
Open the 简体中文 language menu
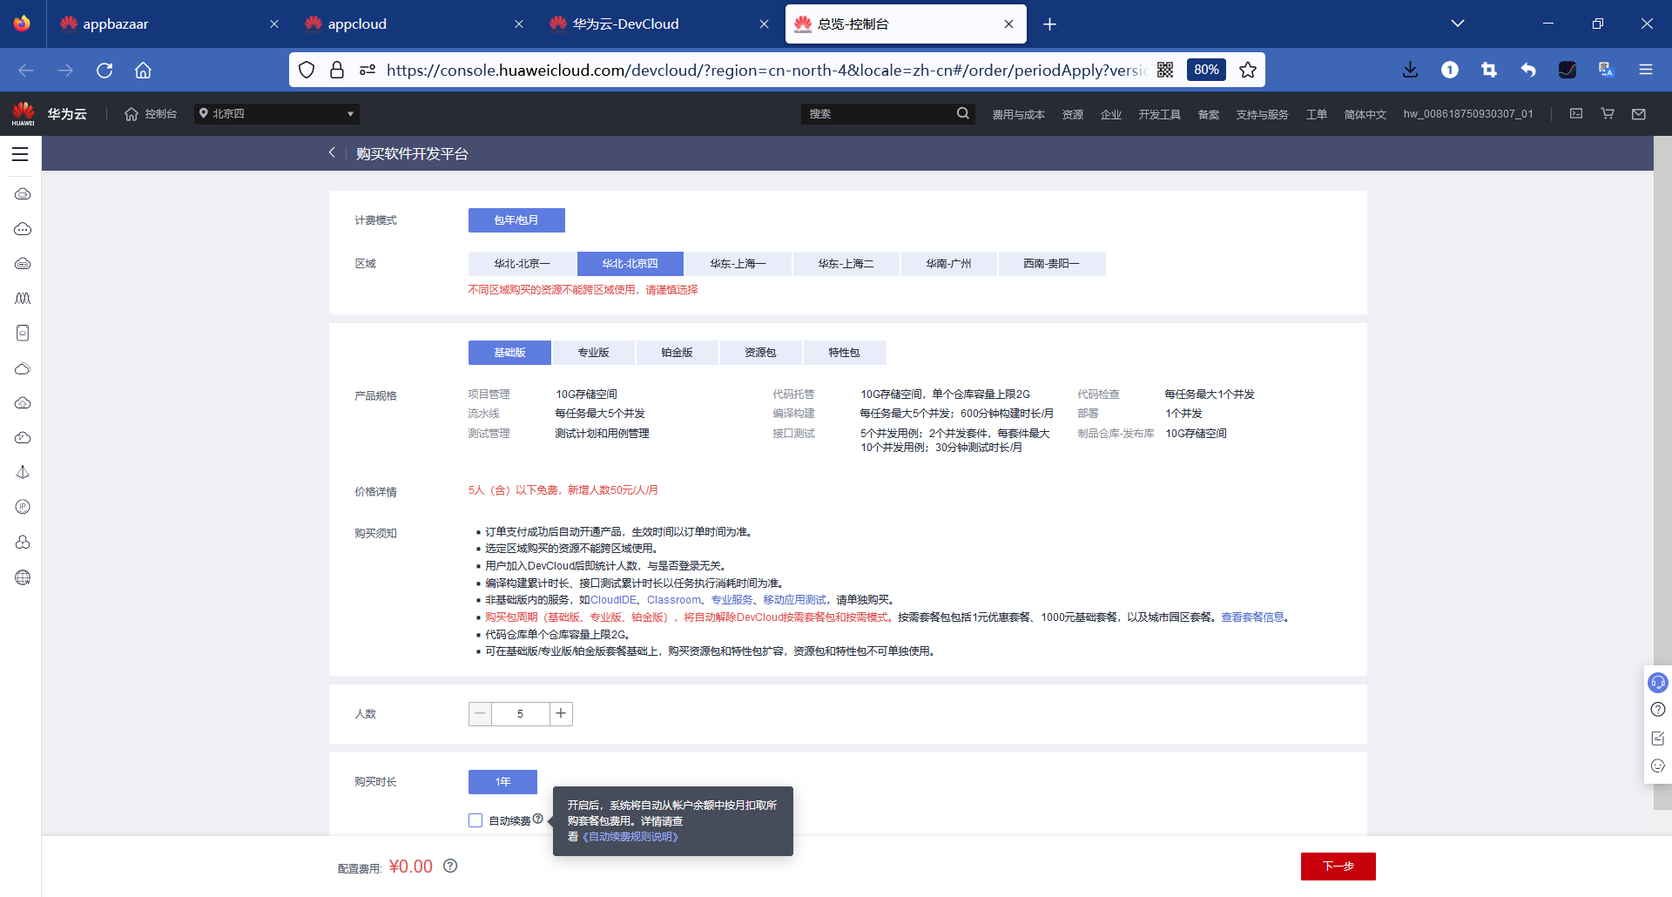(x=1365, y=114)
